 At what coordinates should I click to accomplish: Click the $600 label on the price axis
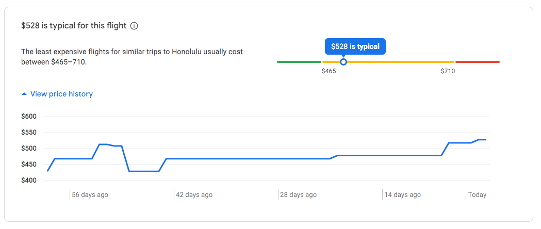click(x=29, y=117)
